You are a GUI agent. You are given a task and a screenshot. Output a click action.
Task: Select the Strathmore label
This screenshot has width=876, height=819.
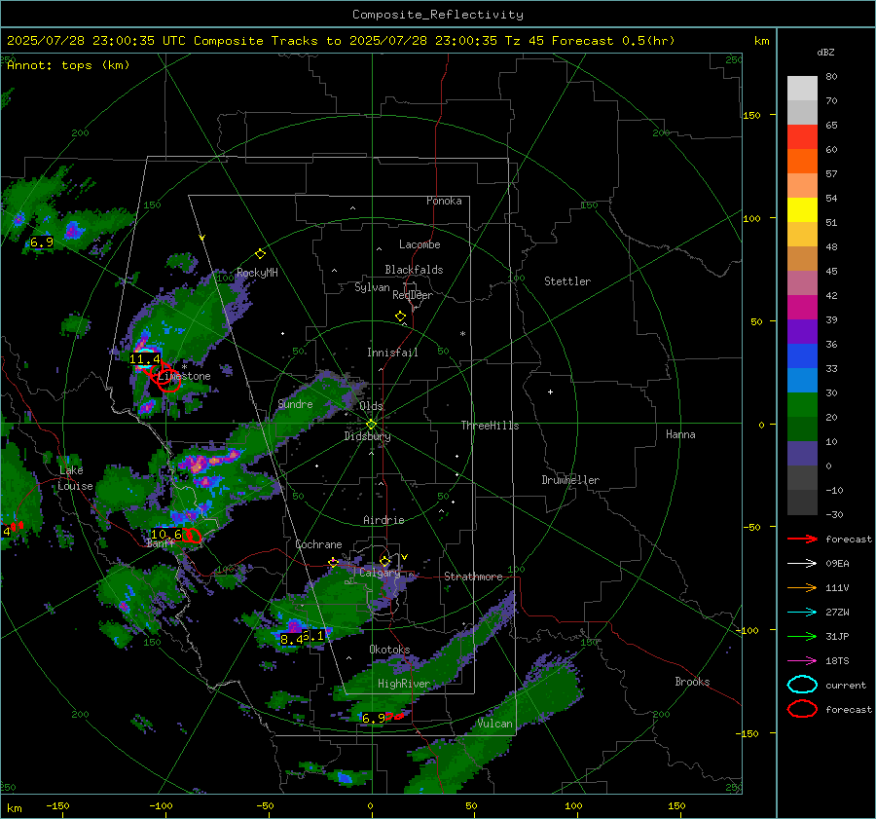473,577
